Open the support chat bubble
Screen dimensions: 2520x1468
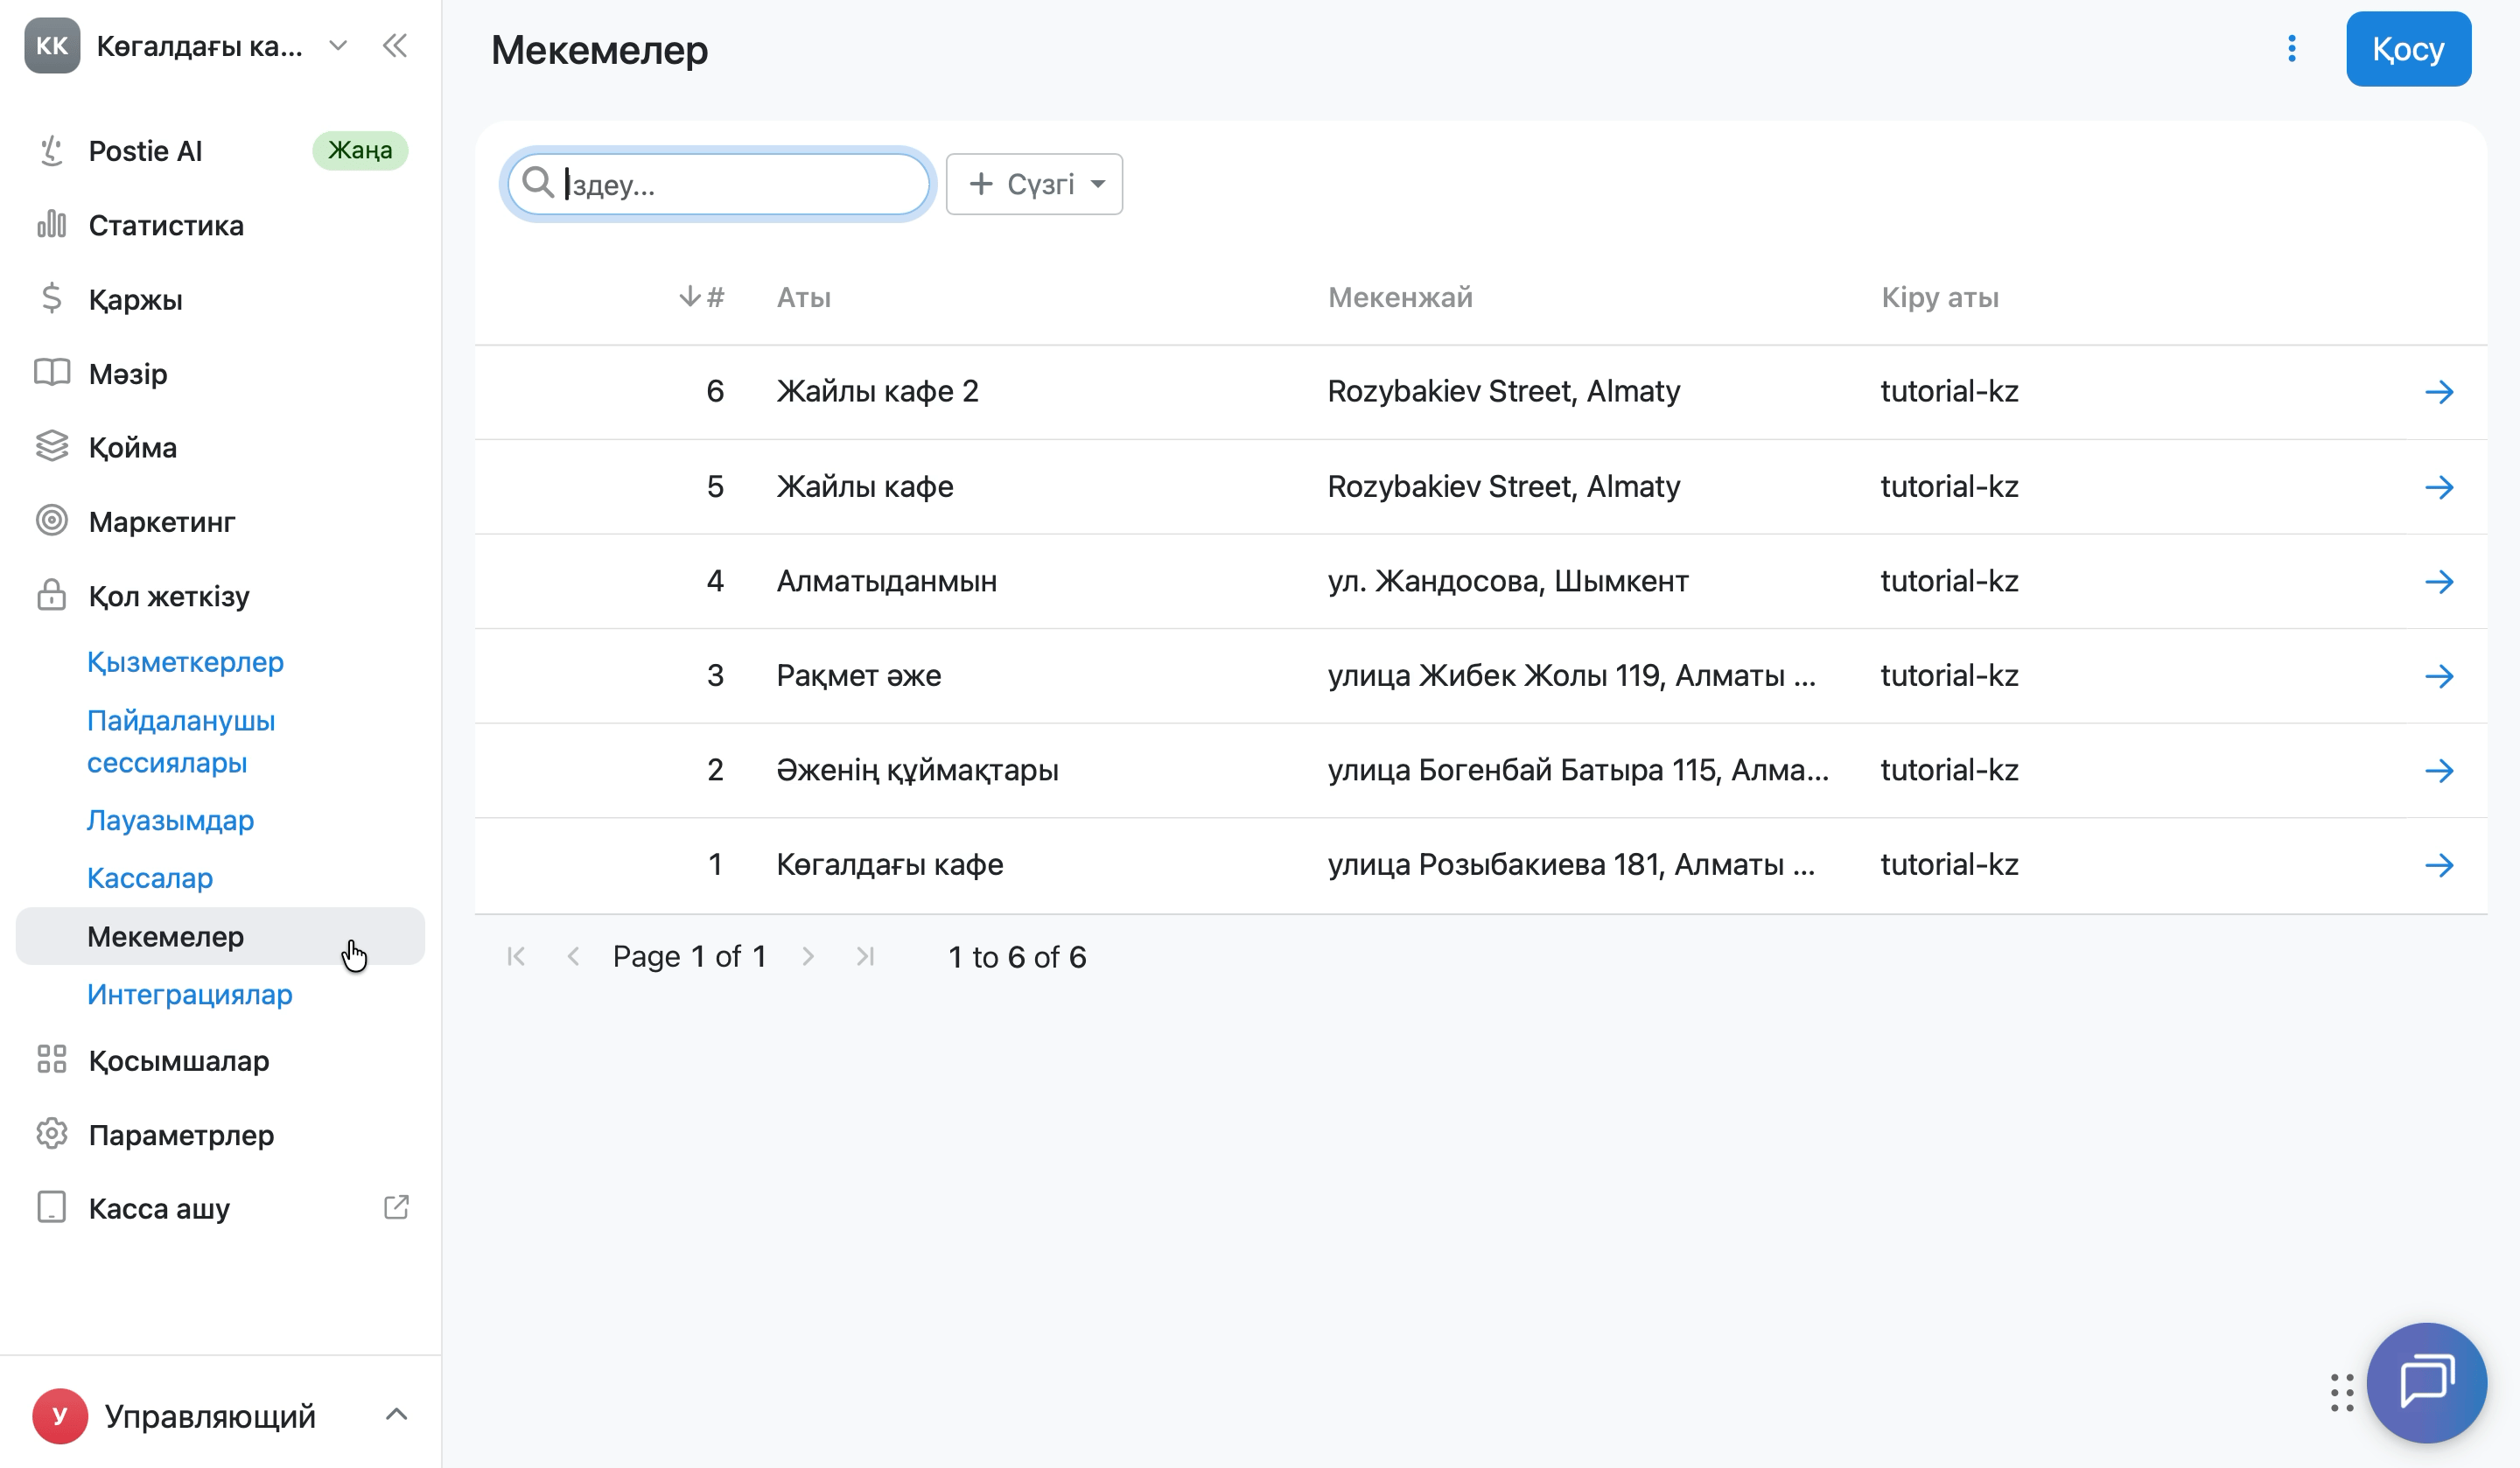pyautogui.click(x=2427, y=1383)
